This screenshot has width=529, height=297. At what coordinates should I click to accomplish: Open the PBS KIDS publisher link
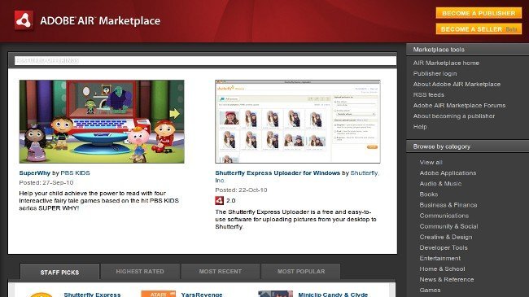tap(75, 173)
